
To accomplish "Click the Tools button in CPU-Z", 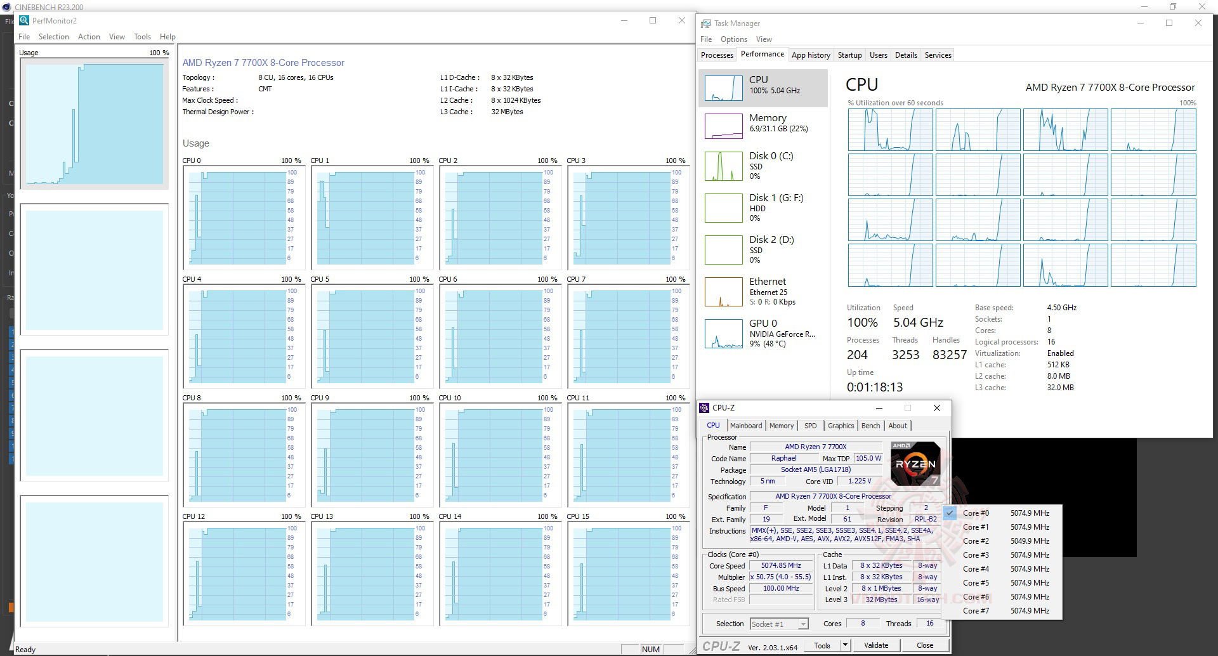I will tap(822, 646).
